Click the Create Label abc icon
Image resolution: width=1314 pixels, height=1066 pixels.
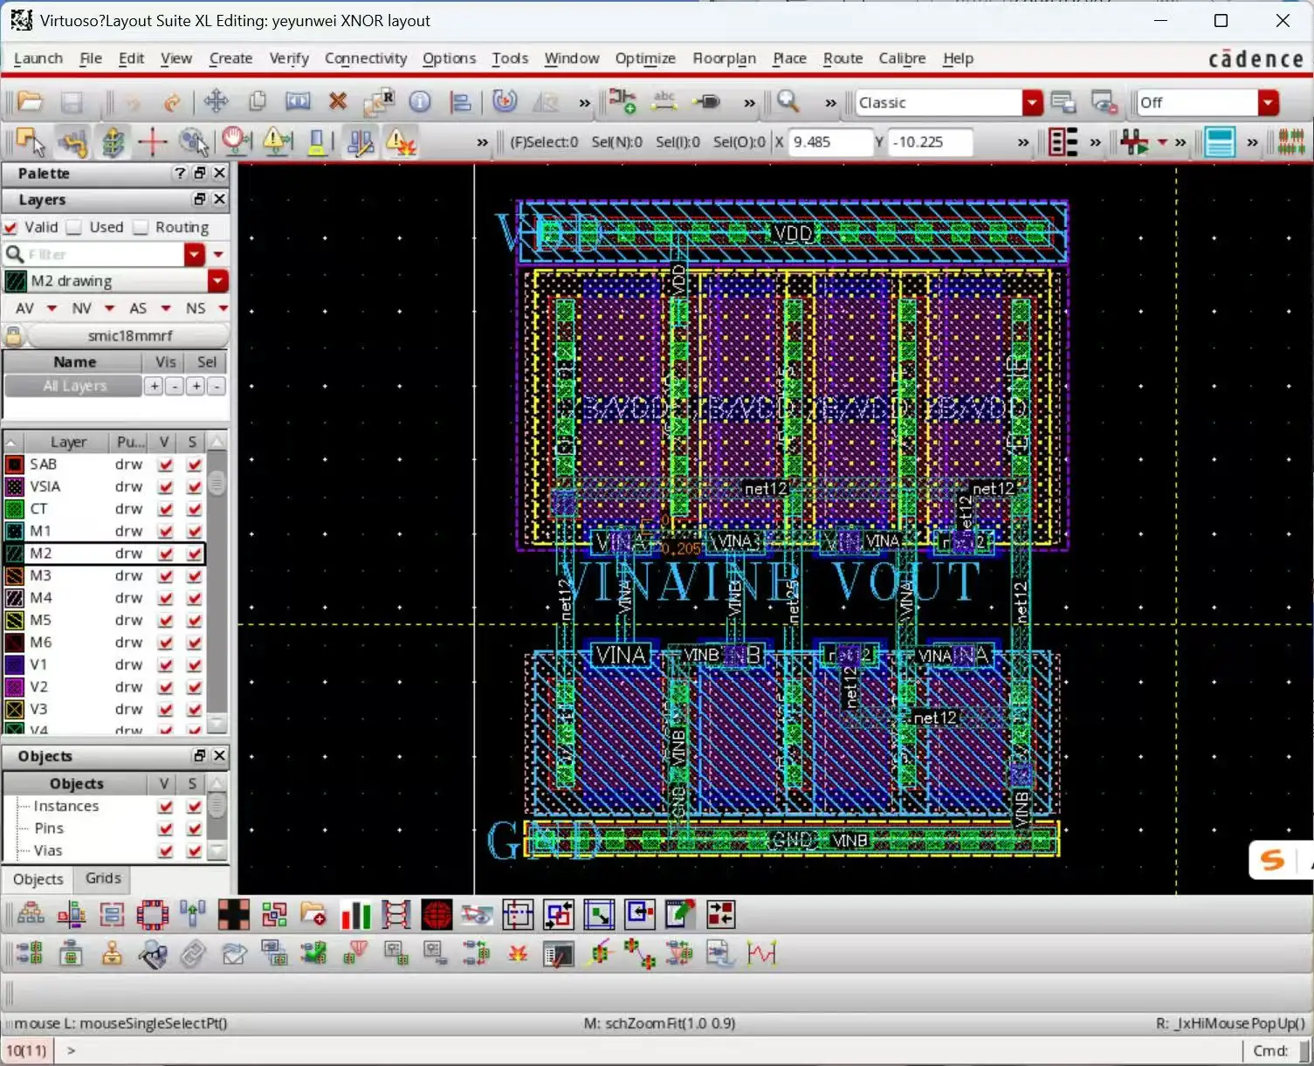[x=664, y=101]
